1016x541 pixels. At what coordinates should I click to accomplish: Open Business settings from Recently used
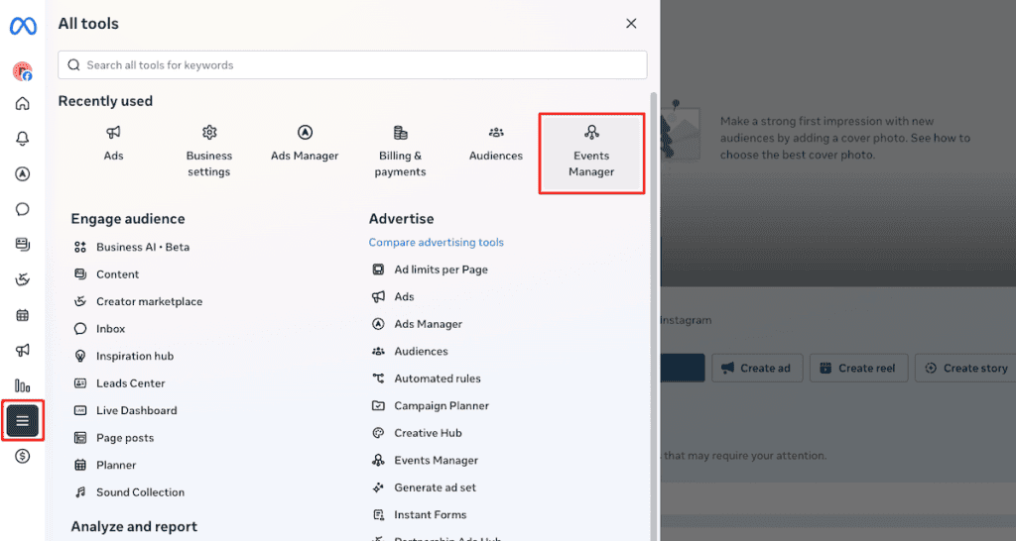(208, 152)
